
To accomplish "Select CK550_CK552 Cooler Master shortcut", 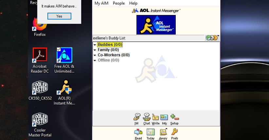I will (x=40, y=91).
